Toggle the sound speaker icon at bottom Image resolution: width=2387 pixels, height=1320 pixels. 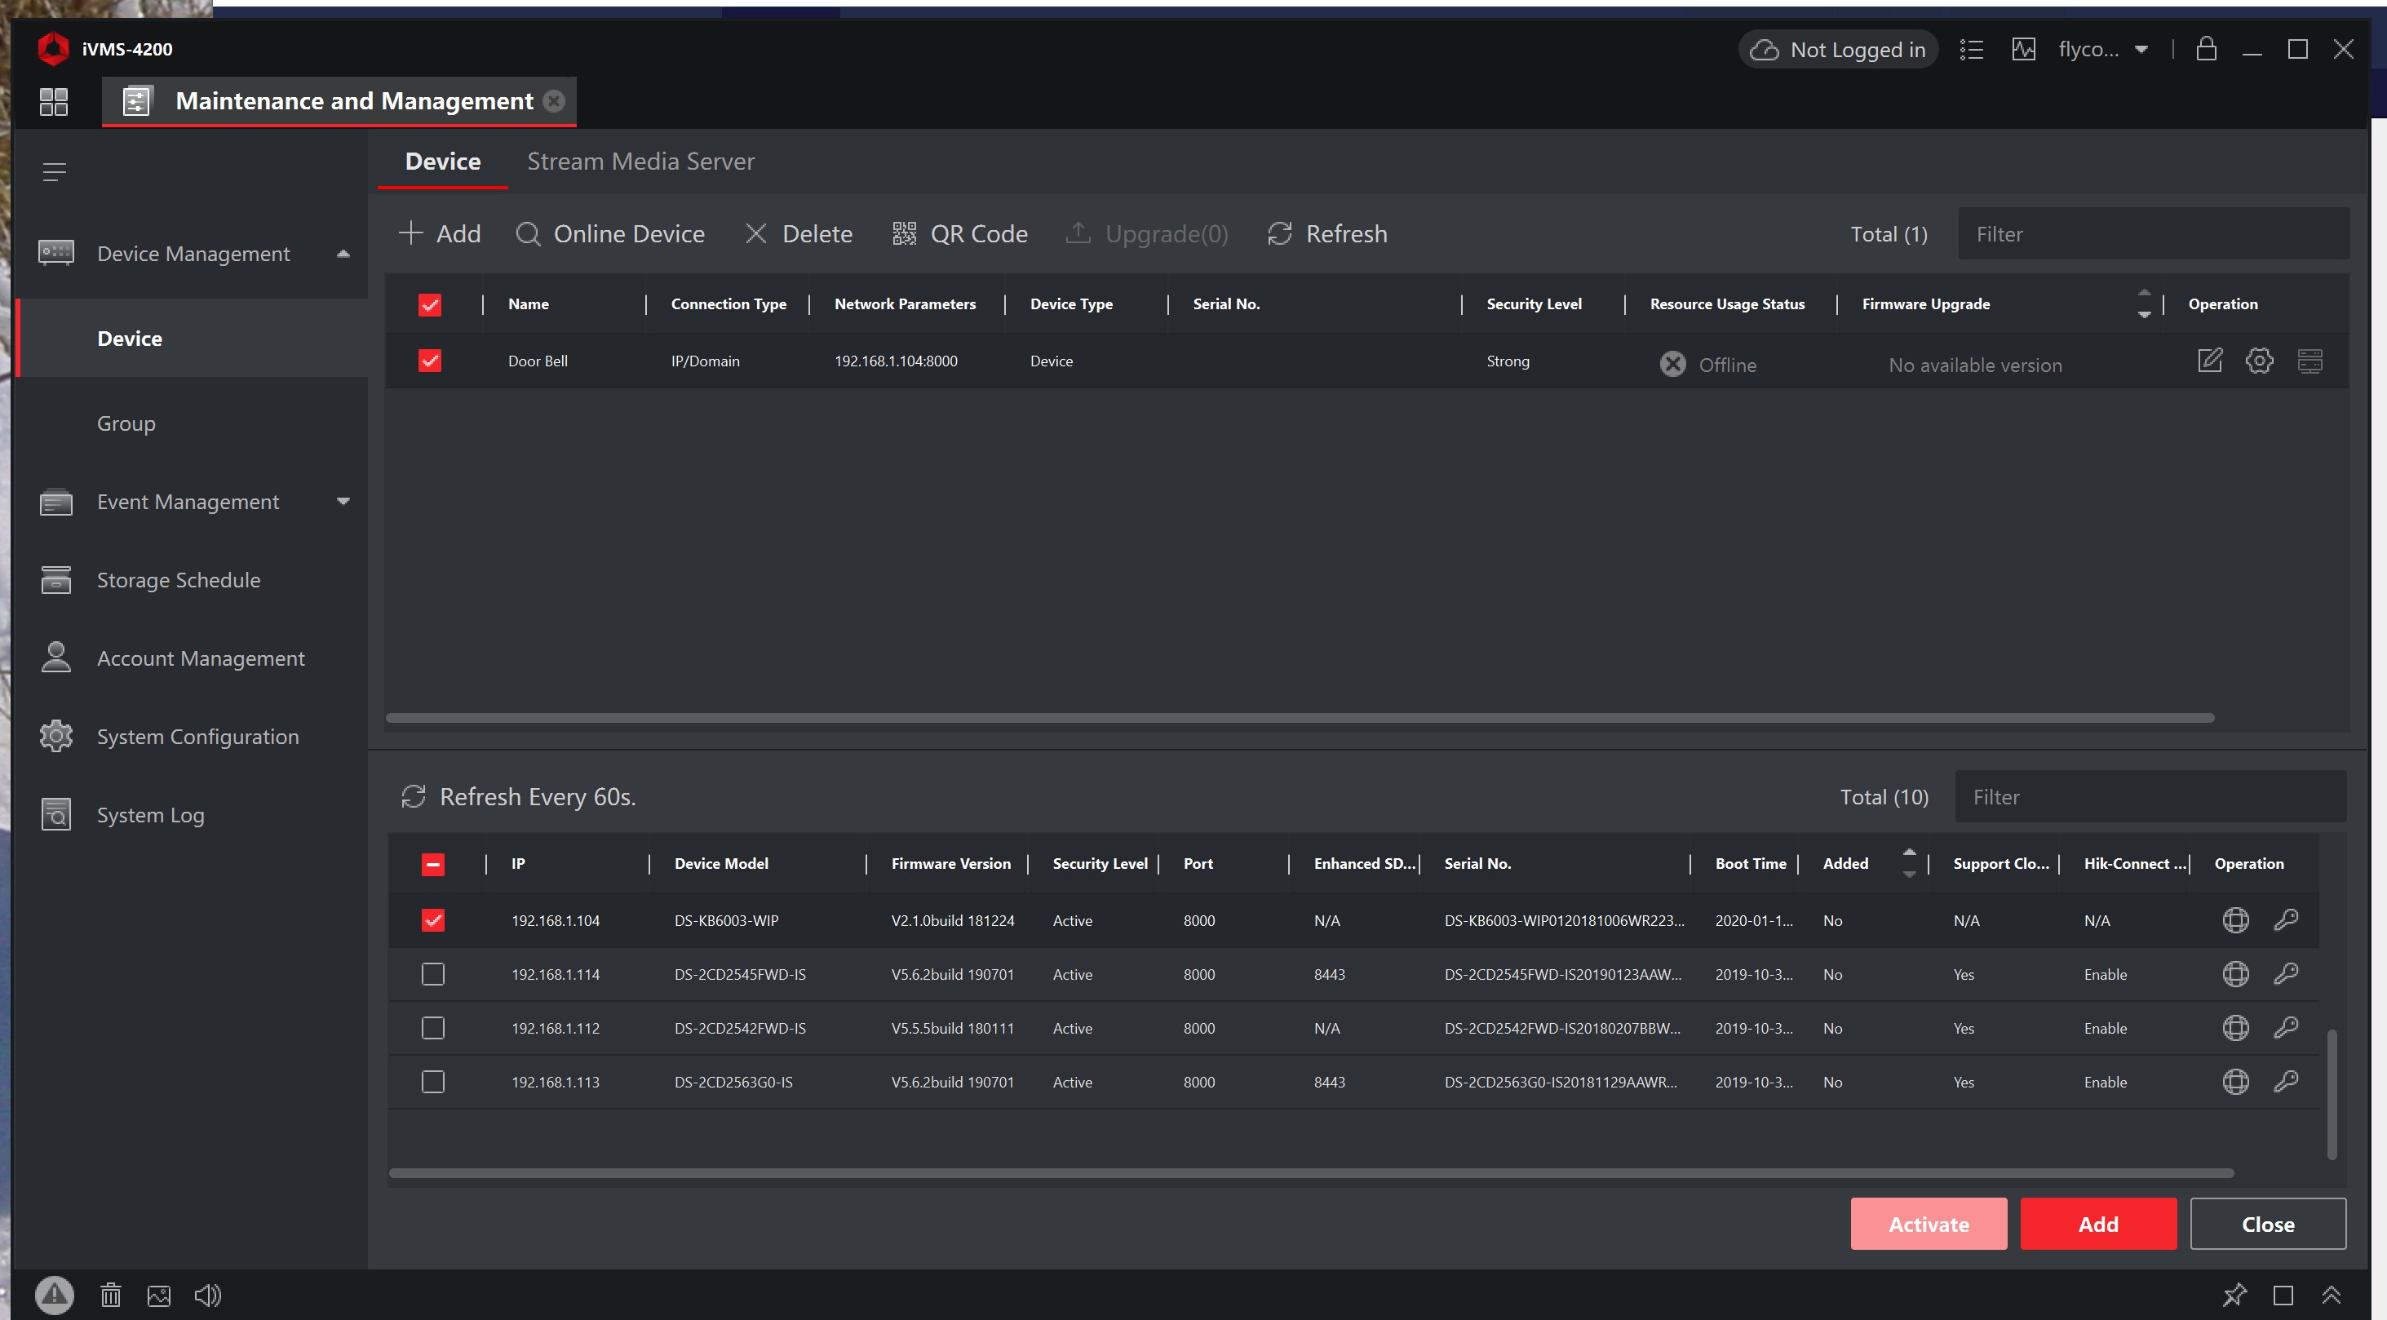(x=207, y=1295)
